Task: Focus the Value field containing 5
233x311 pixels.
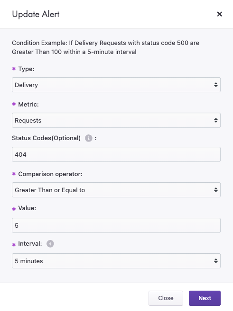Action: [116, 225]
